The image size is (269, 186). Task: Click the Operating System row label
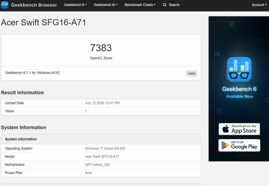(19, 148)
